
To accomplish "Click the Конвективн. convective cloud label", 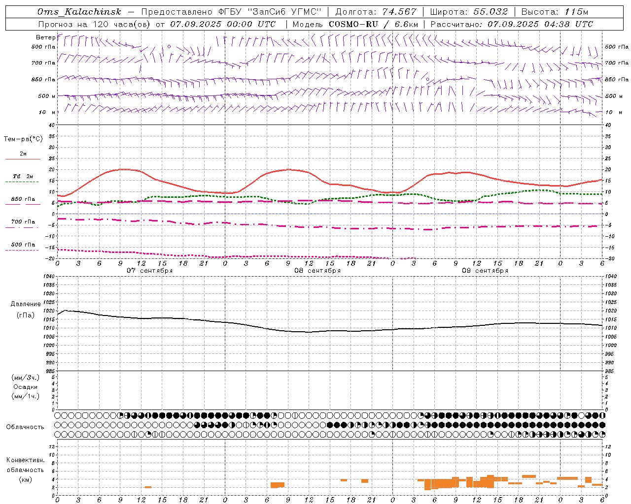I will pos(26,460).
